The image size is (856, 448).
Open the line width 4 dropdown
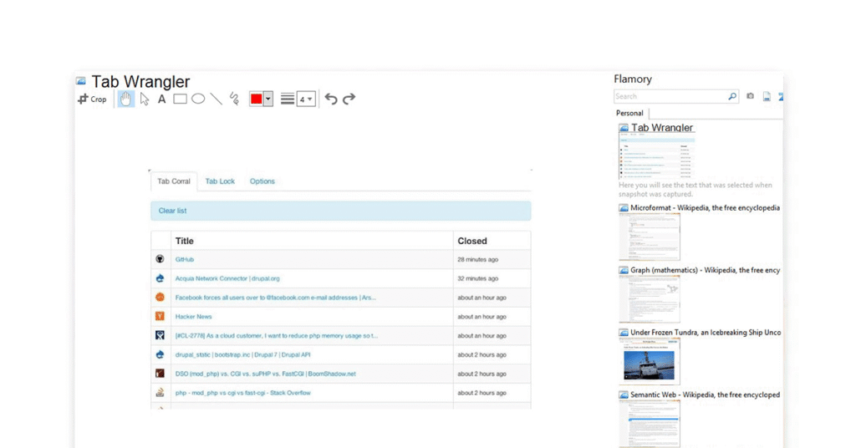coord(306,99)
